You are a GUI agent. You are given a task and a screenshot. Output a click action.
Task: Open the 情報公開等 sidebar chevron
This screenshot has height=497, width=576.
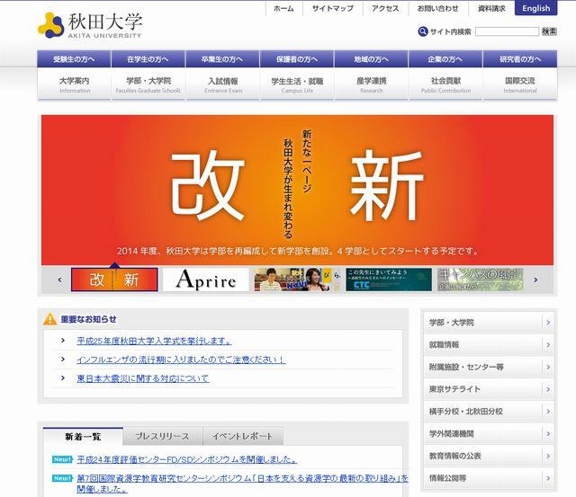548,478
